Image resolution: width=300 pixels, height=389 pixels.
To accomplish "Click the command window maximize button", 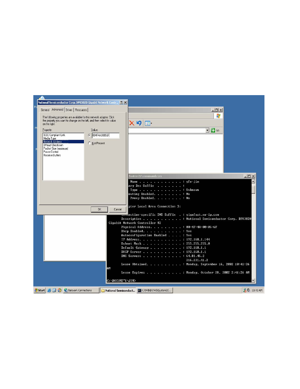I will pos(249,176).
